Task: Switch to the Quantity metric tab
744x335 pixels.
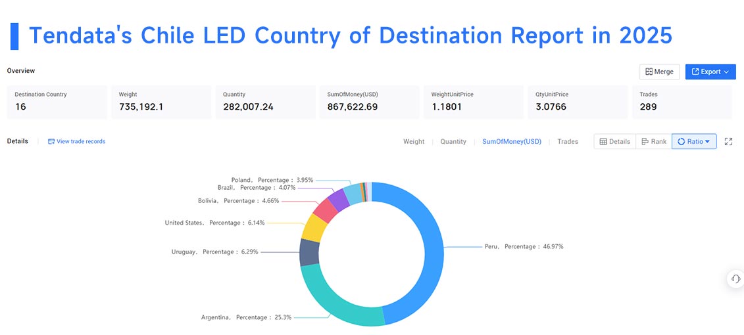Action: [453, 141]
